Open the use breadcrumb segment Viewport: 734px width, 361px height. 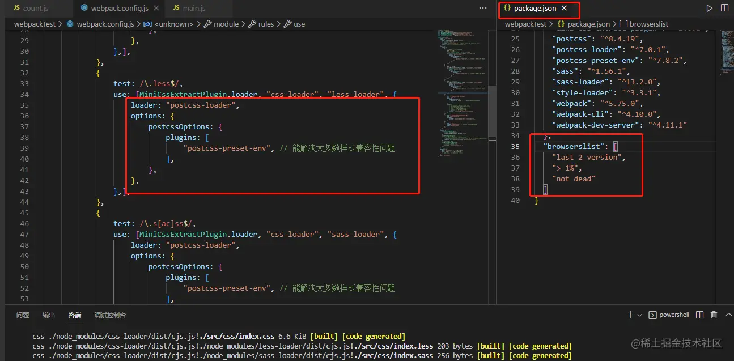point(299,24)
